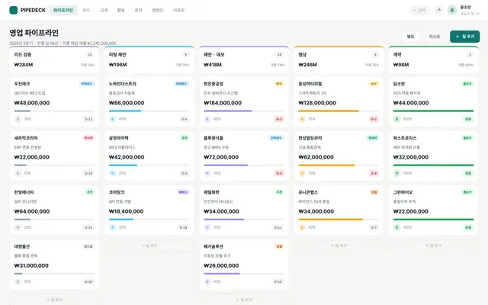488x305 pixels.
Task: Open the 대명물산 deal card title
Action: (22, 246)
